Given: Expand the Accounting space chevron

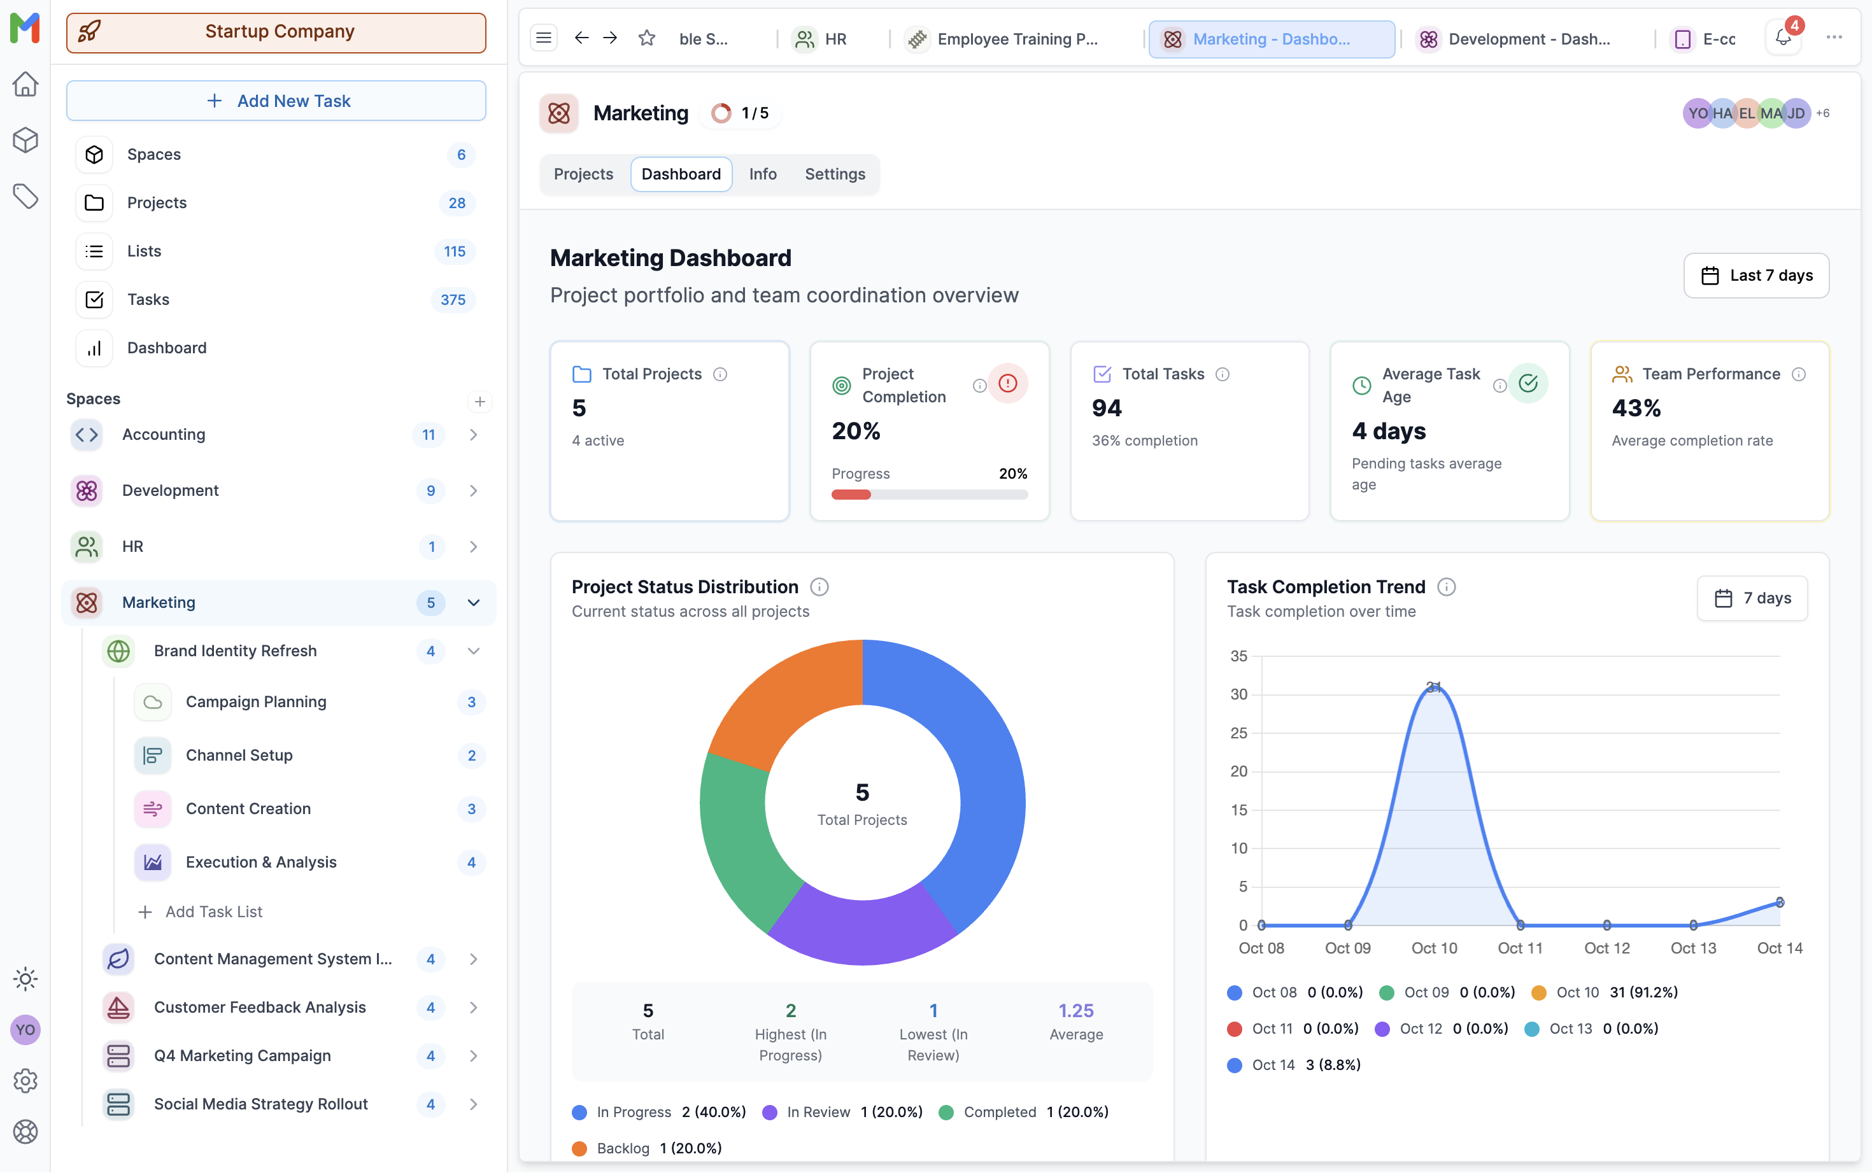Looking at the screenshot, I should tap(474, 435).
